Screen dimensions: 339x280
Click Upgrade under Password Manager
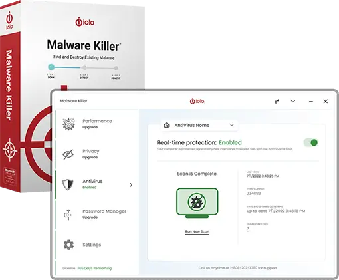(90, 217)
